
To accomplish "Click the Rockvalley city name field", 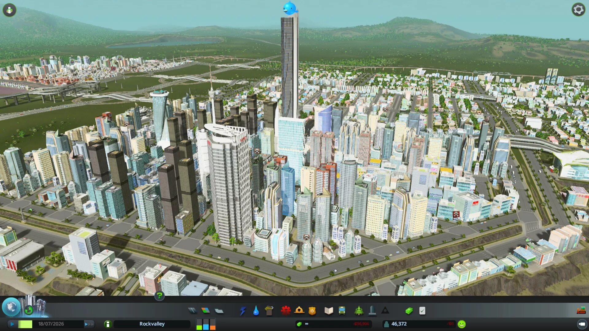I will tap(152, 324).
